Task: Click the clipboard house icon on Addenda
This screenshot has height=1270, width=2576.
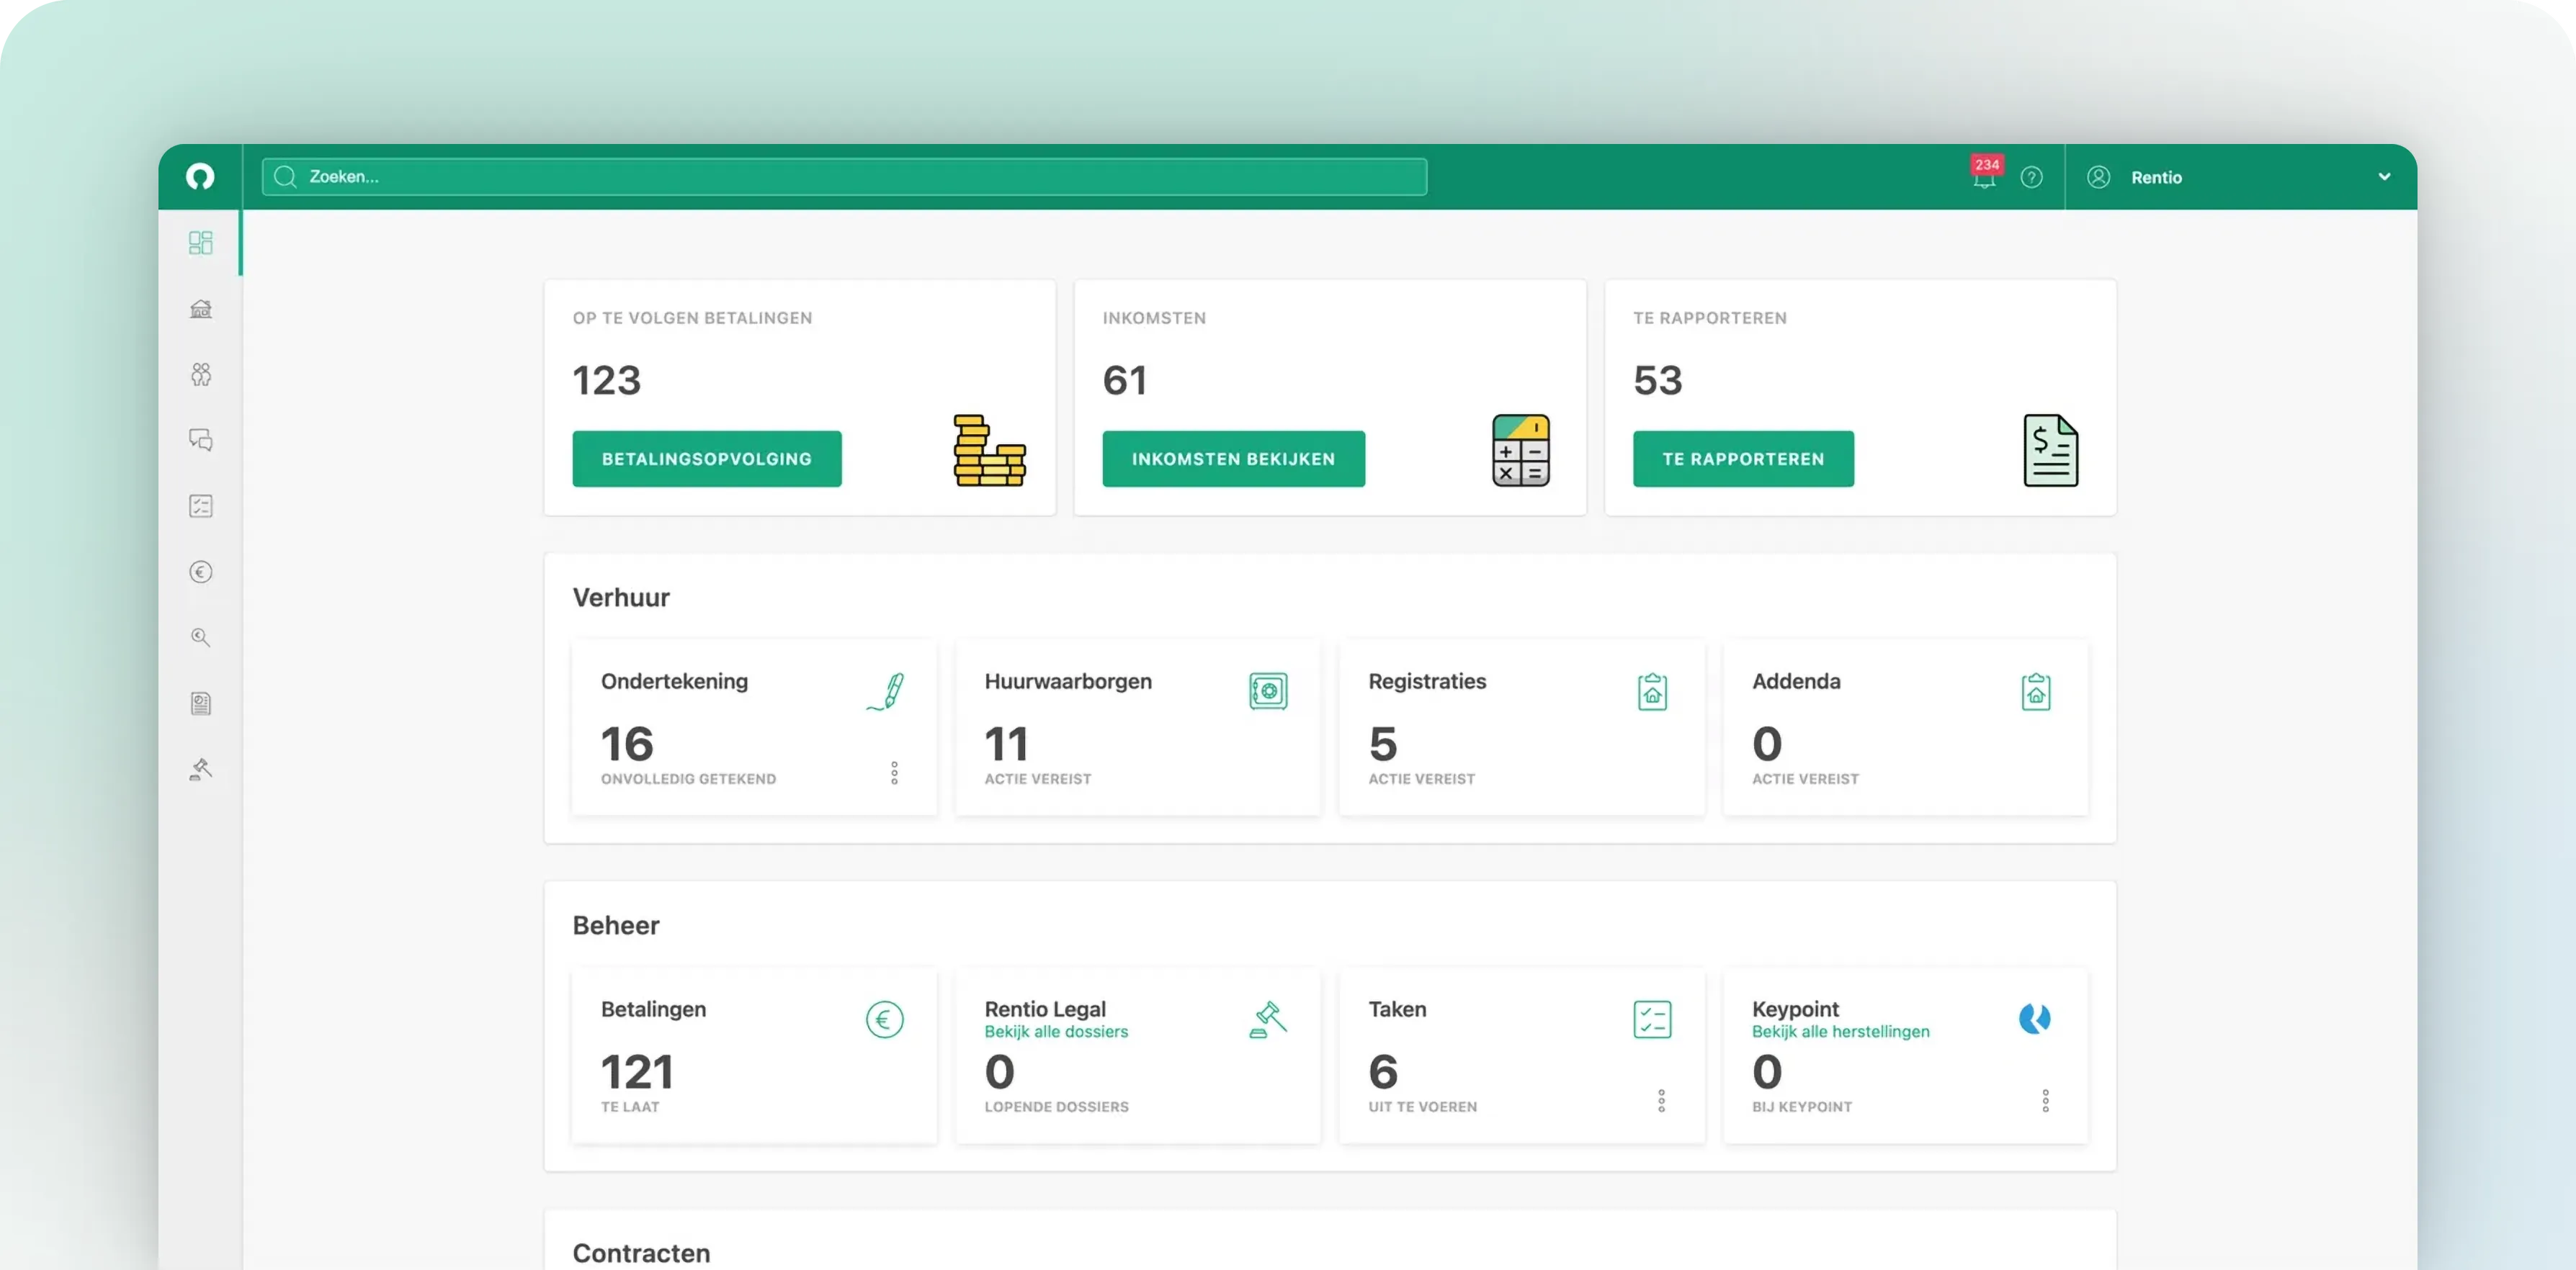Action: [x=2035, y=691]
